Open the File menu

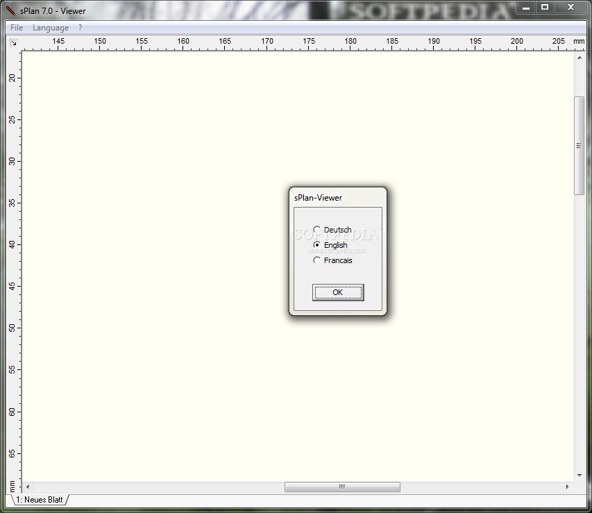(x=17, y=28)
